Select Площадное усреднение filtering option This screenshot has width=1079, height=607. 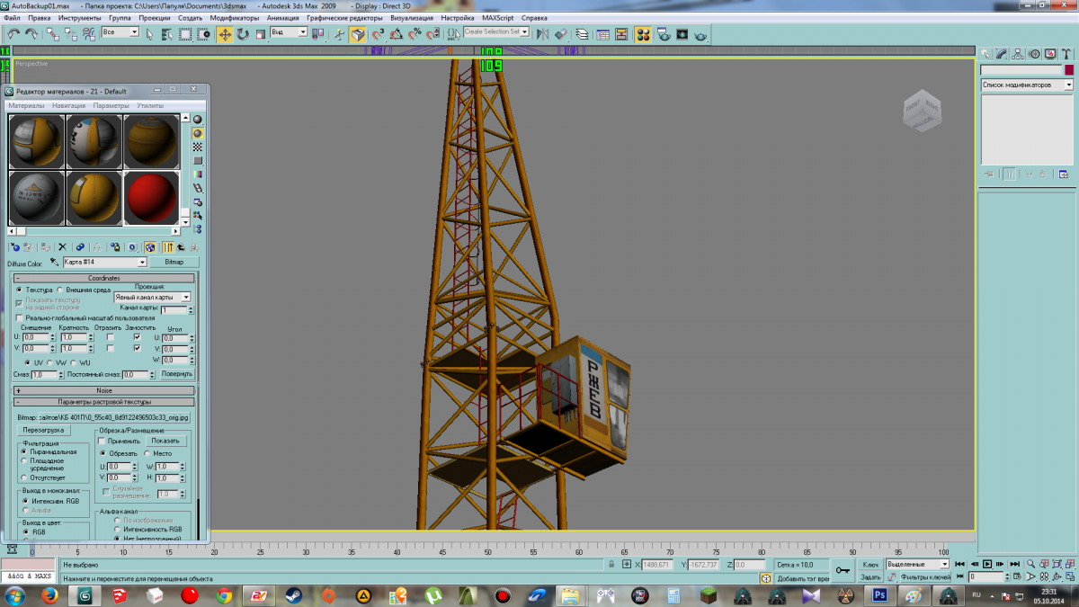click(24, 460)
